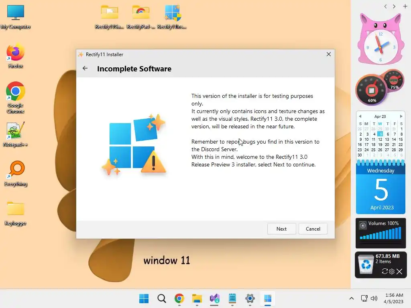This screenshot has width=411, height=308.
Task: Adjust the Volume 100% widget bars
Action: (380, 233)
